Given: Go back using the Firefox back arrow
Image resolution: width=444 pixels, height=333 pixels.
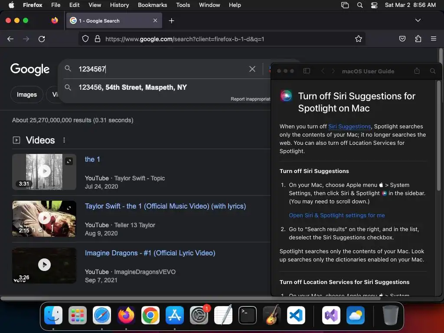Looking at the screenshot, I should [x=10, y=39].
